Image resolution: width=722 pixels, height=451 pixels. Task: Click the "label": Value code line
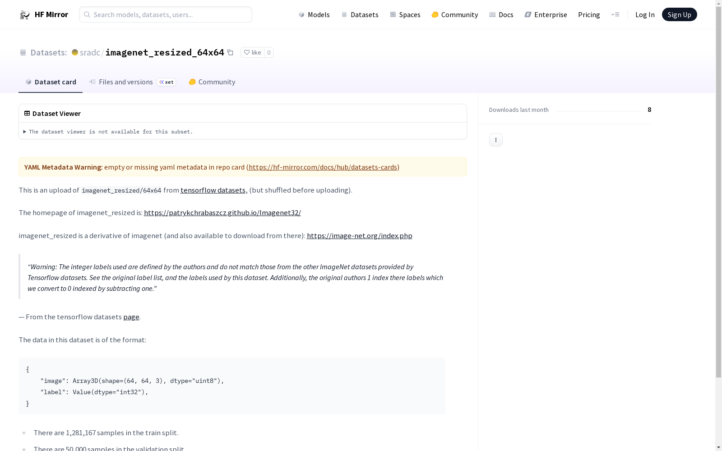(94, 392)
